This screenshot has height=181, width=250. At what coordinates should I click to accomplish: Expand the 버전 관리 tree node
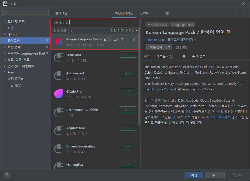[x=5, y=47]
